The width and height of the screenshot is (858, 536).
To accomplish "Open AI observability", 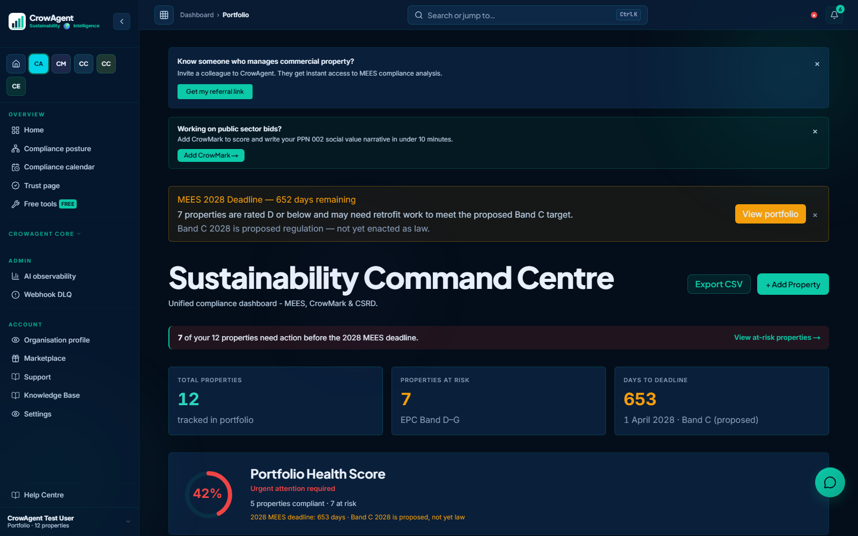I will coord(50,276).
